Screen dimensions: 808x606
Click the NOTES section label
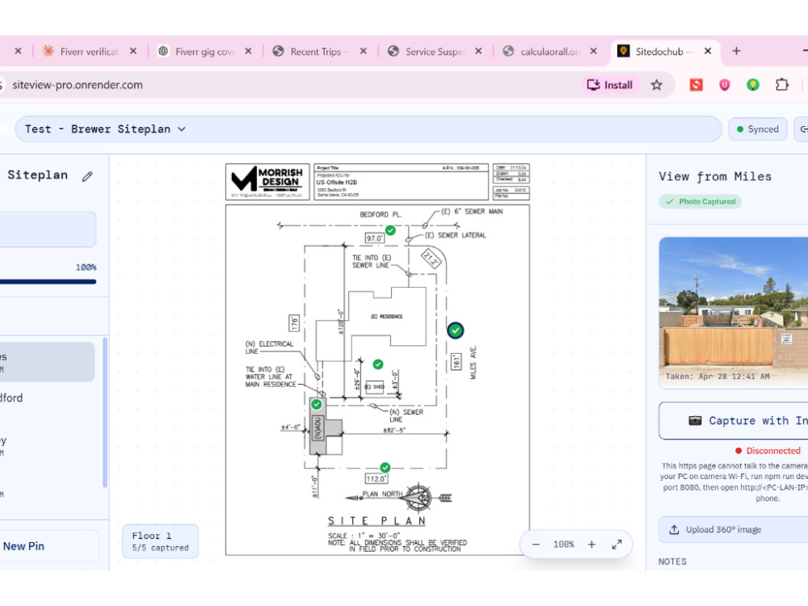point(672,562)
